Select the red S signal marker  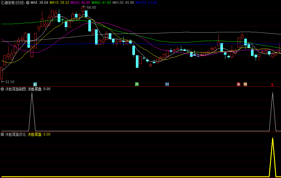point(272,85)
